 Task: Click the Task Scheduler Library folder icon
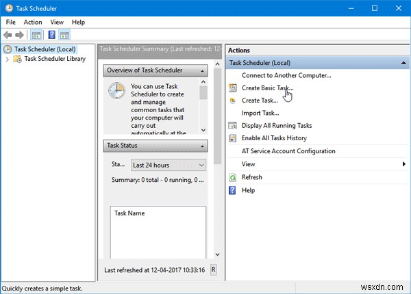[x=18, y=59]
